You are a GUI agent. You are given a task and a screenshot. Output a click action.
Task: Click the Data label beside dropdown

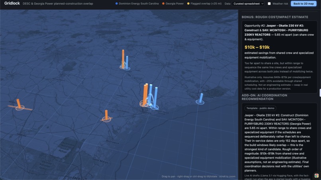point(227,4)
